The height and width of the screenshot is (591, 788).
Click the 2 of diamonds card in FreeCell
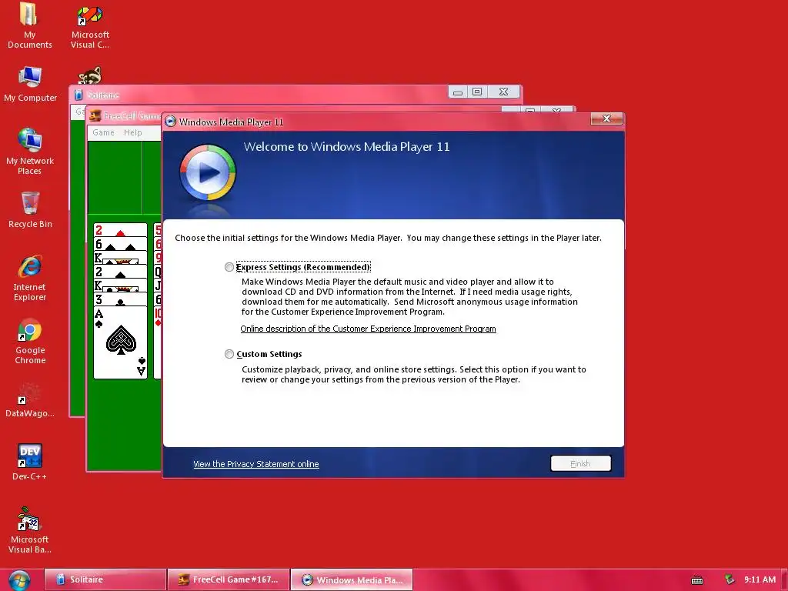[120, 230]
